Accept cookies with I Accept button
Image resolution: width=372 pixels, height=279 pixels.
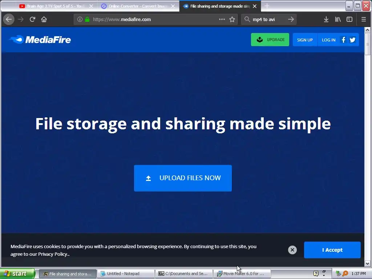coord(332,250)
